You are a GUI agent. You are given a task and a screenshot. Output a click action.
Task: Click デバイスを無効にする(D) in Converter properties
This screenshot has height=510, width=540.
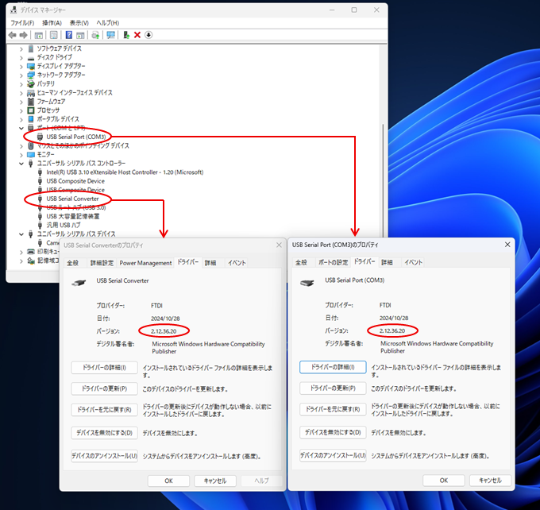tap(104, 433)
